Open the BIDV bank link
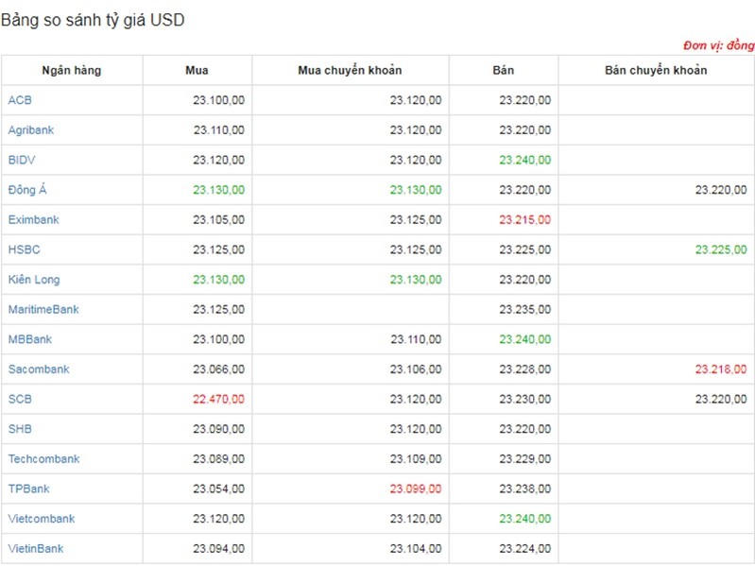 click(x=22, y=160)
